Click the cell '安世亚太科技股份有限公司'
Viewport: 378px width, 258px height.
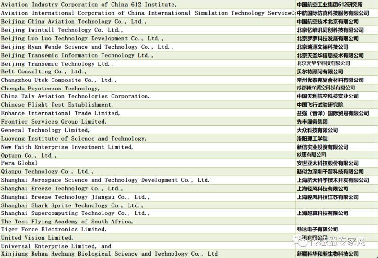coord(336,163)
